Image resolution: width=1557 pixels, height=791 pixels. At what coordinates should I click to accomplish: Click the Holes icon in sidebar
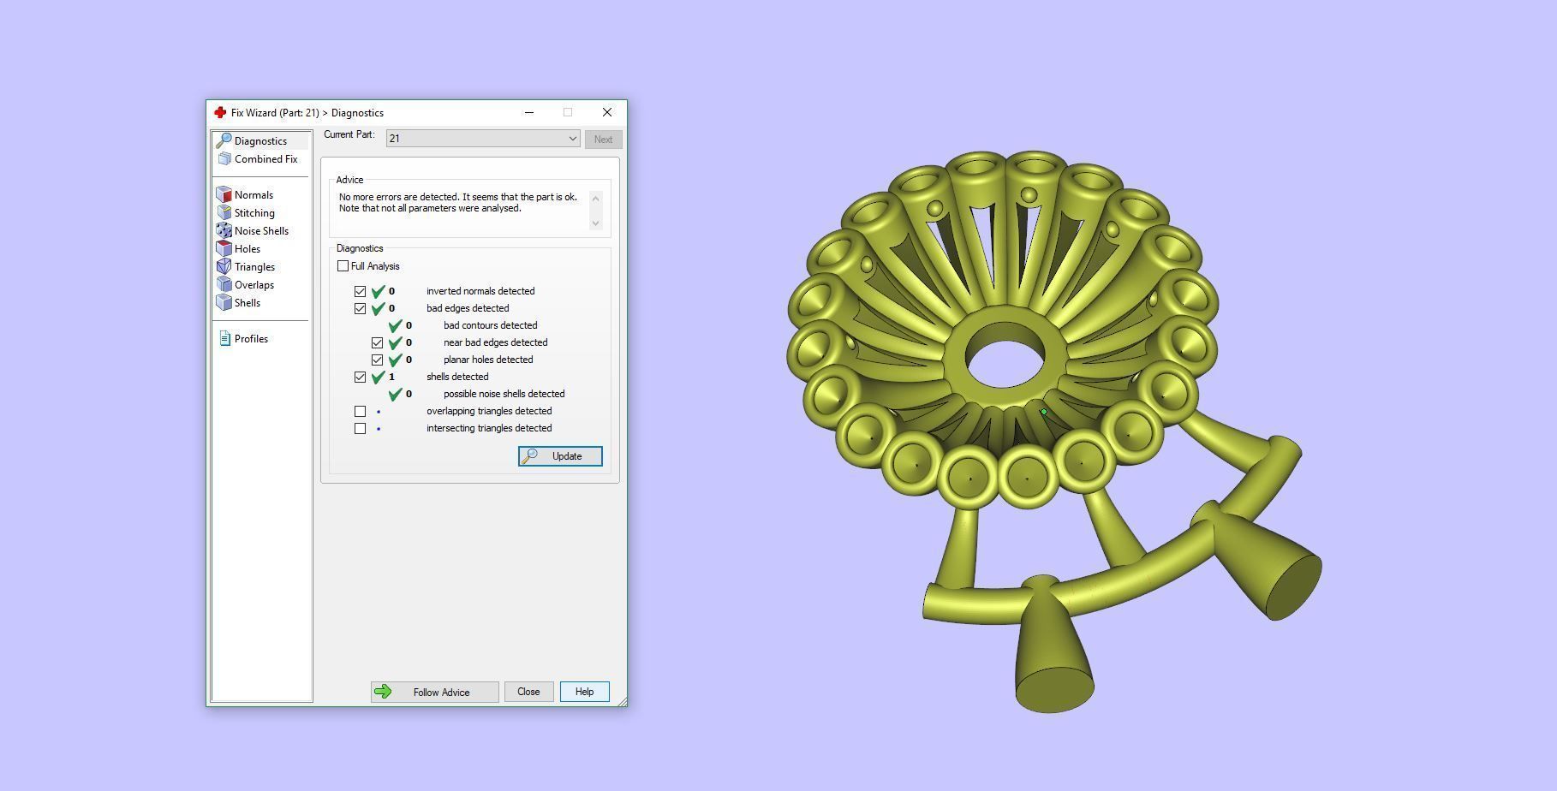[x=224, y=248]
